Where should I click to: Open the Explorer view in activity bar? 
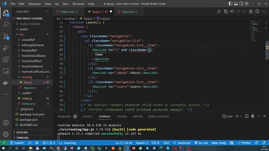[5, 13]
